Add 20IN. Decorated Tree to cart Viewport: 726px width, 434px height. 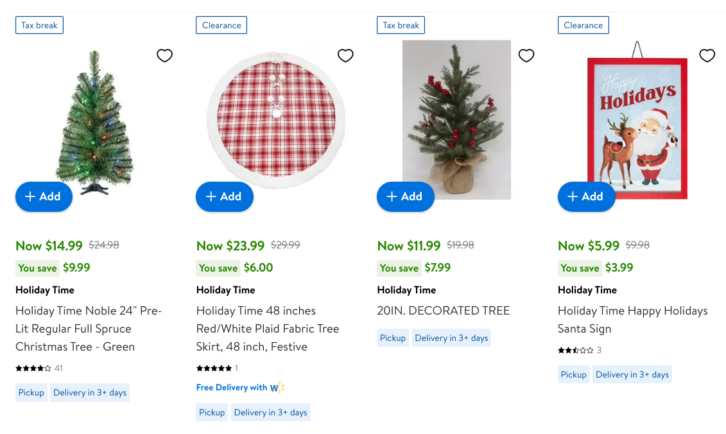pos(406,196)
